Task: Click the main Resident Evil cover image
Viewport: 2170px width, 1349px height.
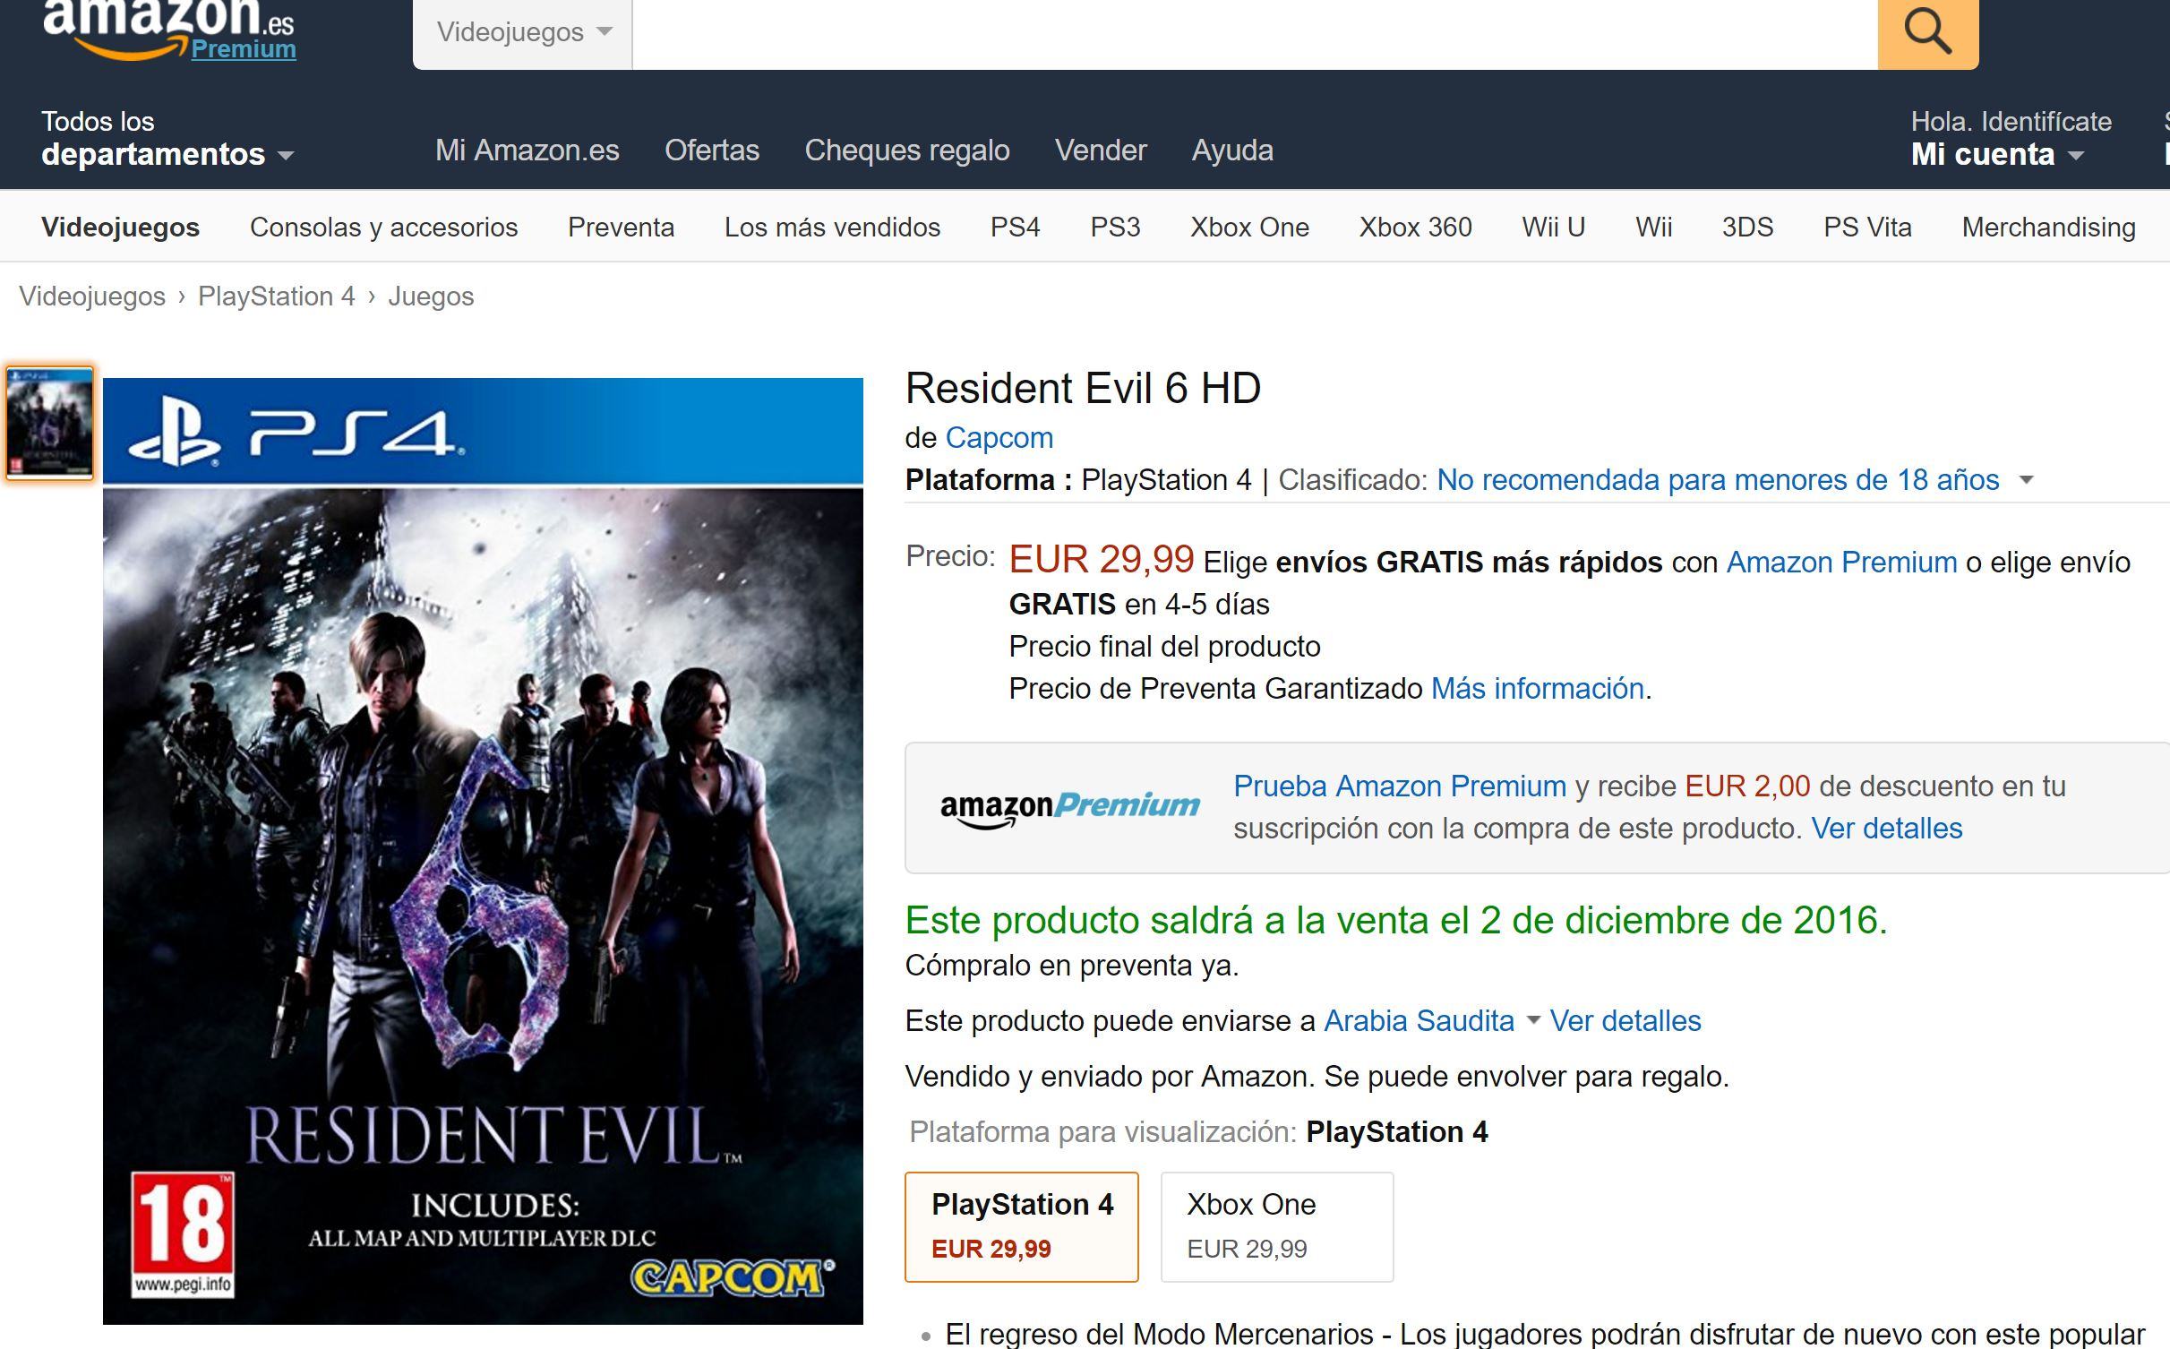Action: pyautogui.click(x=483, y=850)
